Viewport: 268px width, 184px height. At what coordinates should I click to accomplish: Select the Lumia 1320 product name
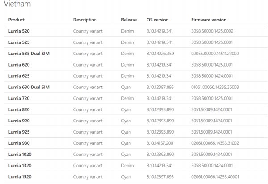[20, 165]
